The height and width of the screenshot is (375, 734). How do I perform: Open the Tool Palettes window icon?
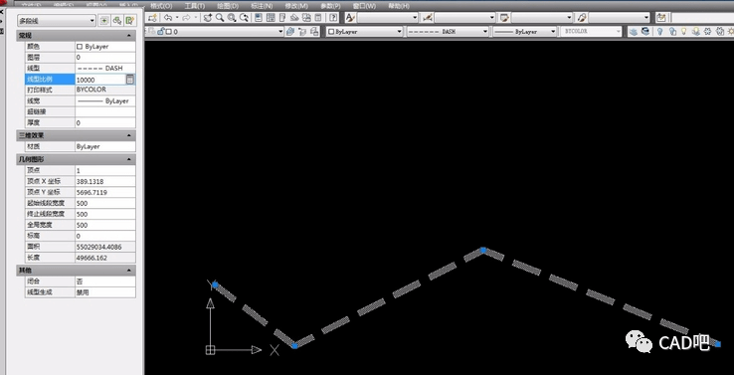pyautogui.click(x=282, y=18)
